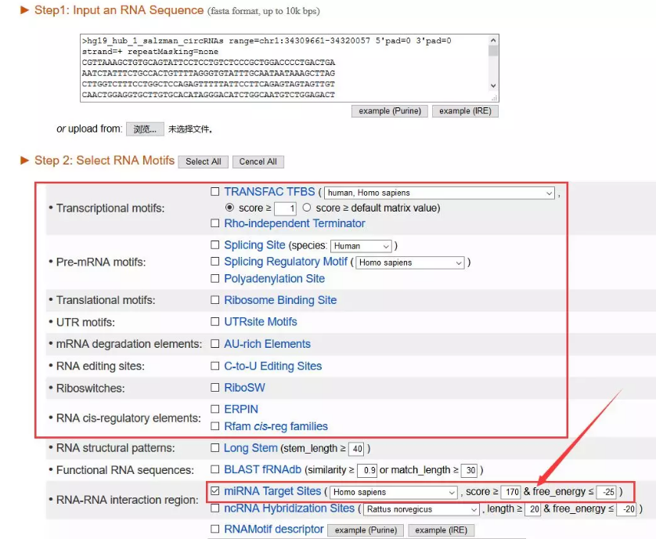Enable the AU-rich Elements checkbox
The width and height of the screenshot is (656, 539).
coord(215,344)
